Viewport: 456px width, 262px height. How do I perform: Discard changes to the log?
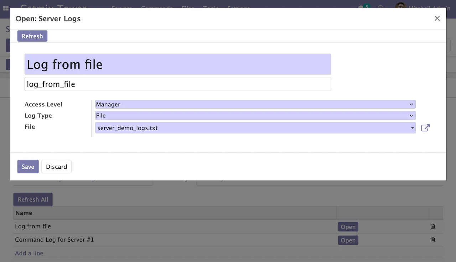(56, 167)
